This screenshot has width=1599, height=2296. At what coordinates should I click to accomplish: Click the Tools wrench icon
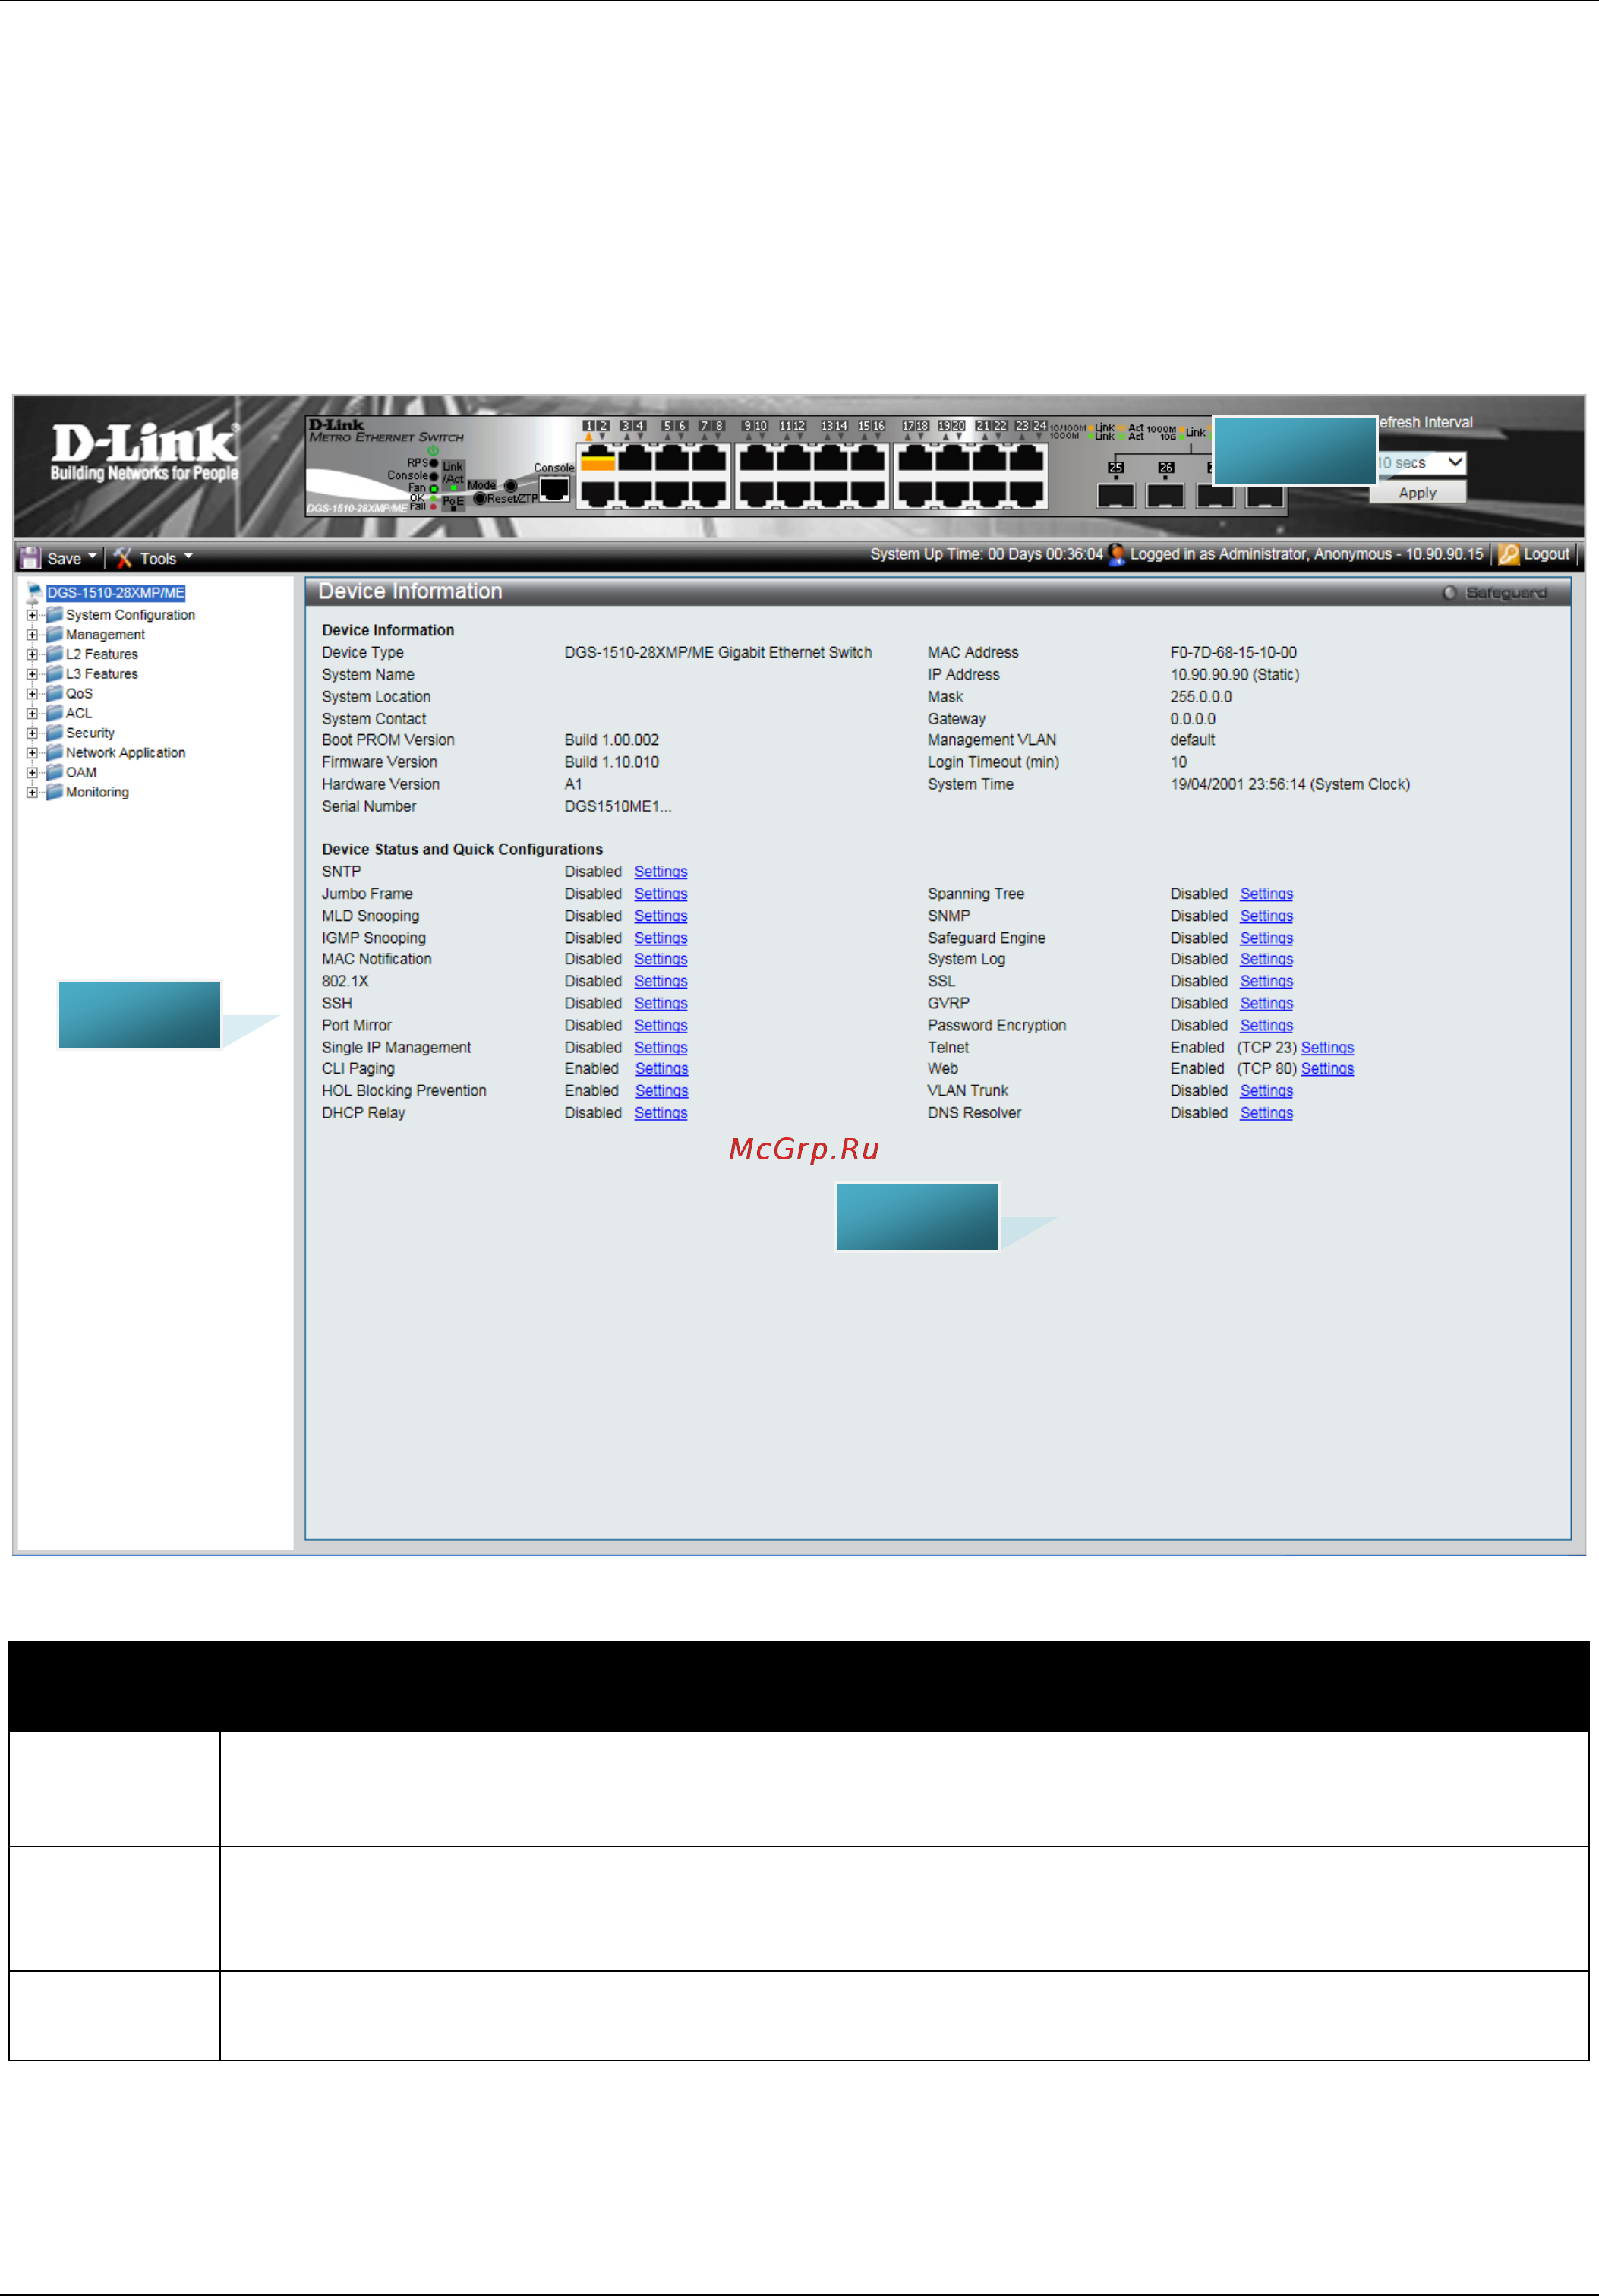[123, 558]
